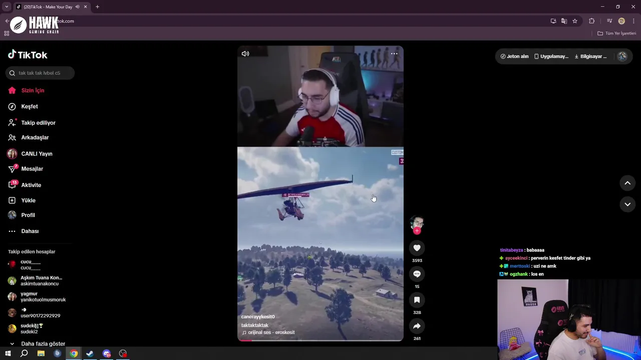Save the video with the bookmark icon
Viewport: 641px width, 360px height.
pyautogui.click(x=417, y=300)
